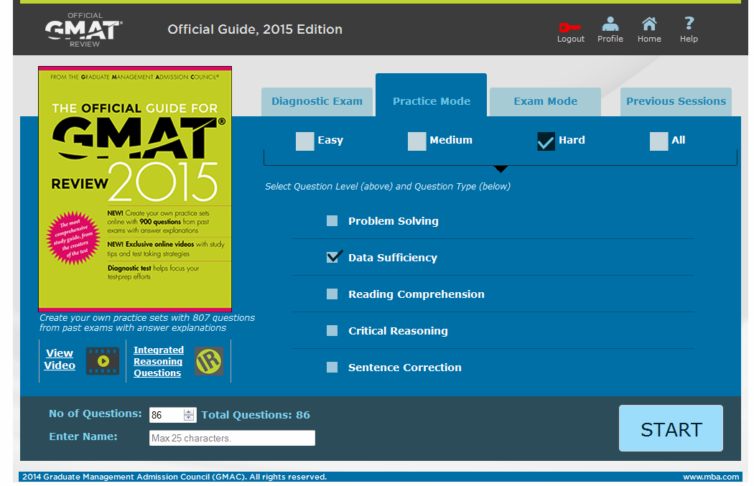Click the GMAC copyright footer text
Viewport: 754px width, 486px height.
pos(174,477)
